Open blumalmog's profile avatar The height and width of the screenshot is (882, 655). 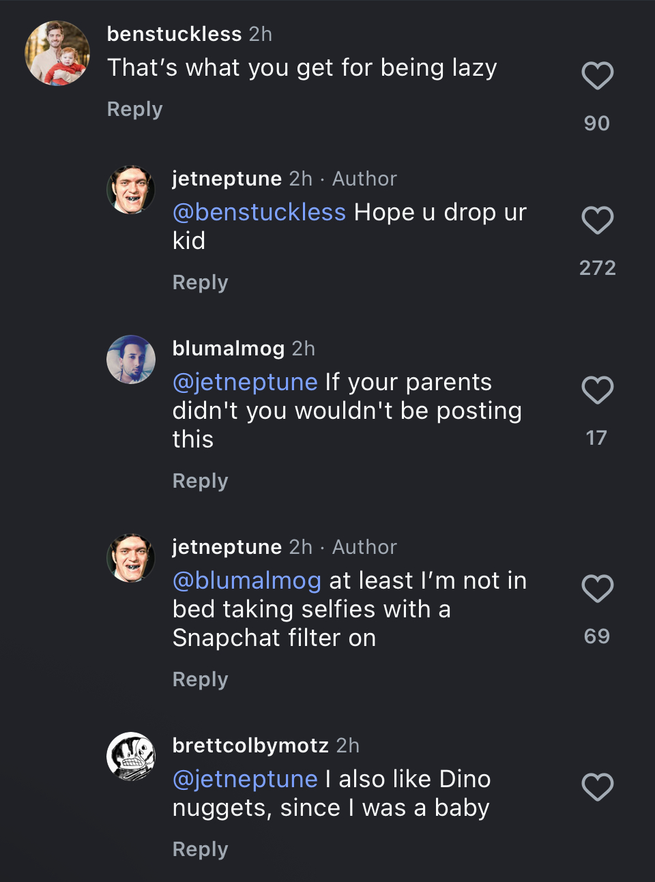pos(131,359)
